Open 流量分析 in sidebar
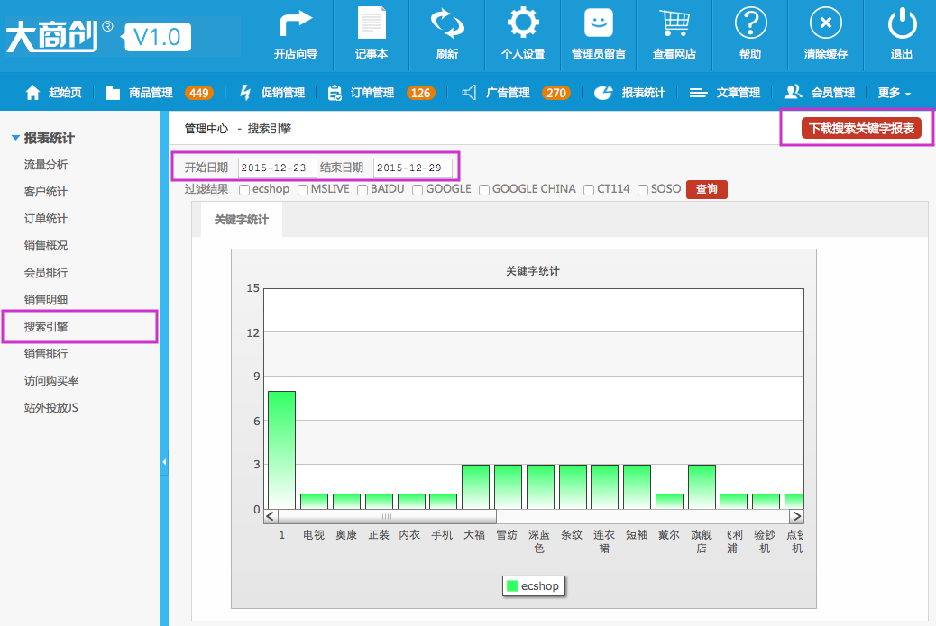Image resolution: width=936 pixels, height=626 pixels. (46, 165)
